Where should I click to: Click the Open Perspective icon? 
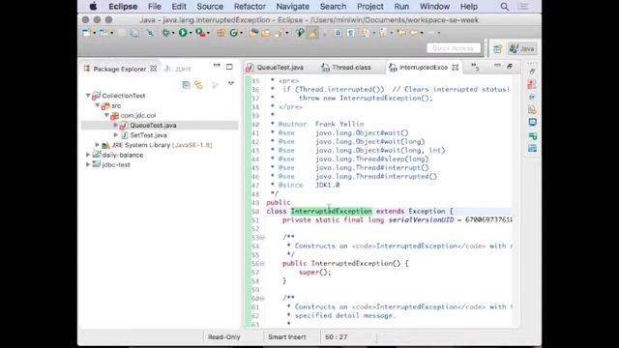497,49
